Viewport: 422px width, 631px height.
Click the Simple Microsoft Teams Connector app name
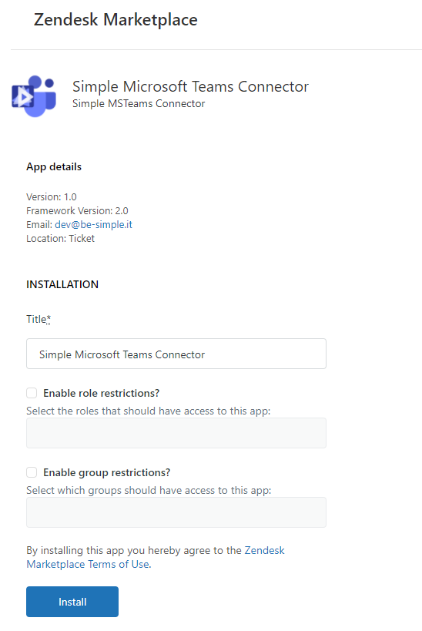190,86
